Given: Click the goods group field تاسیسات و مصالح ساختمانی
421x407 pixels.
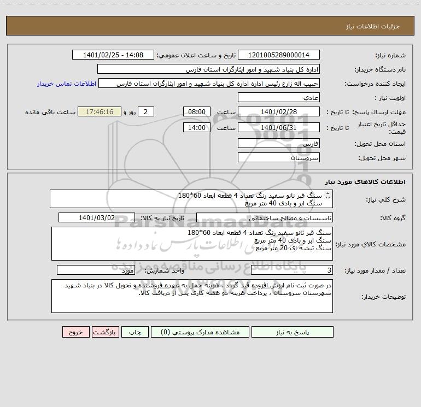Looking at the screenshot, I should tap(265, 217).
